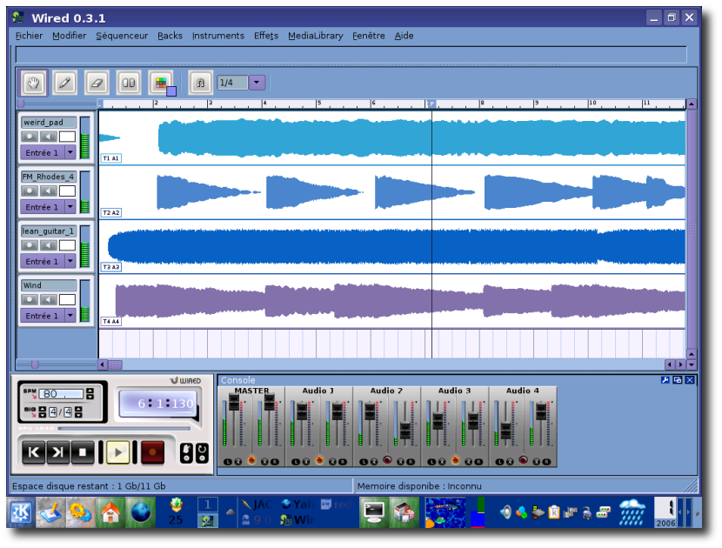
Task: Decrease the signature denominator
Action: point(78,415)
